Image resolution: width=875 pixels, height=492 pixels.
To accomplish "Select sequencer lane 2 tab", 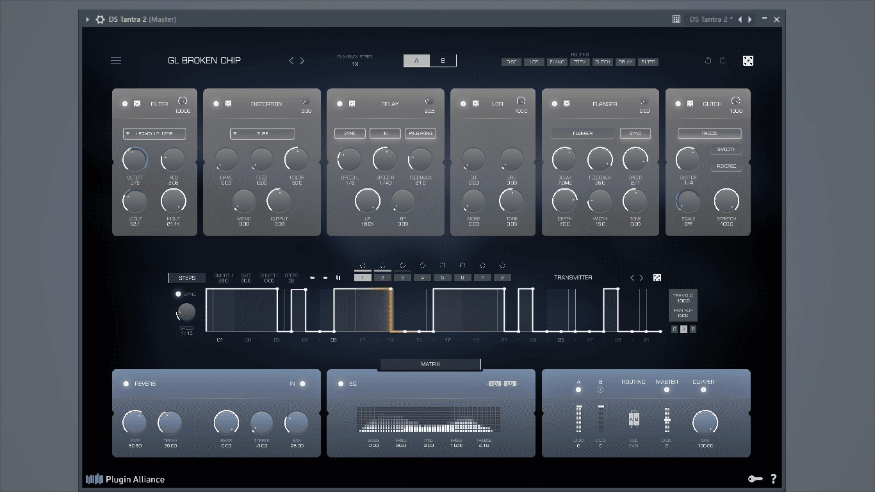I will [382, 278].
